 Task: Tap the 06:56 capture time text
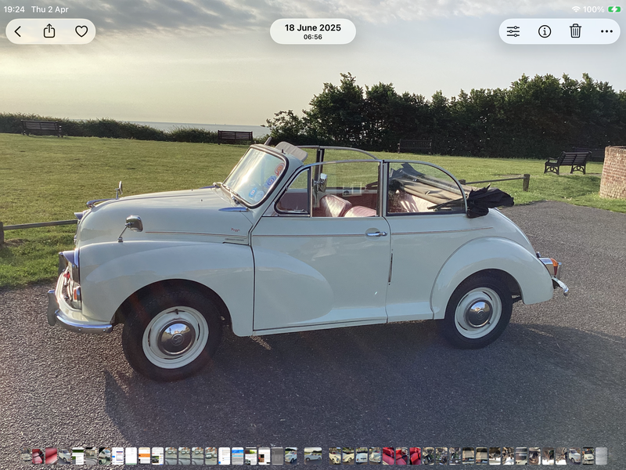[x=312, y=37]
